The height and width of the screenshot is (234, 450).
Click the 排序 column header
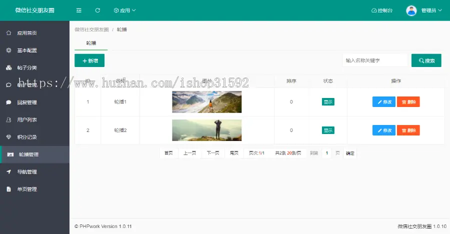coord(291,81)
